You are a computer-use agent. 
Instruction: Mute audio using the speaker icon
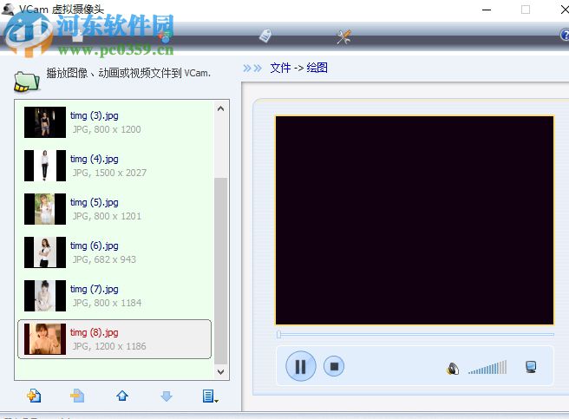452,369
